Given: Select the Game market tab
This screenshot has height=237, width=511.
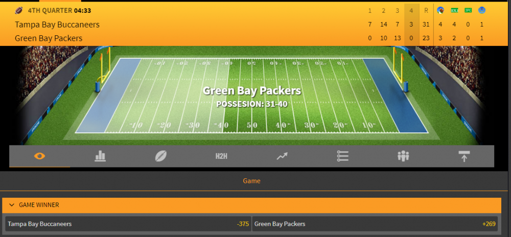Looking at the screenshot, I should tap(251, 181).
